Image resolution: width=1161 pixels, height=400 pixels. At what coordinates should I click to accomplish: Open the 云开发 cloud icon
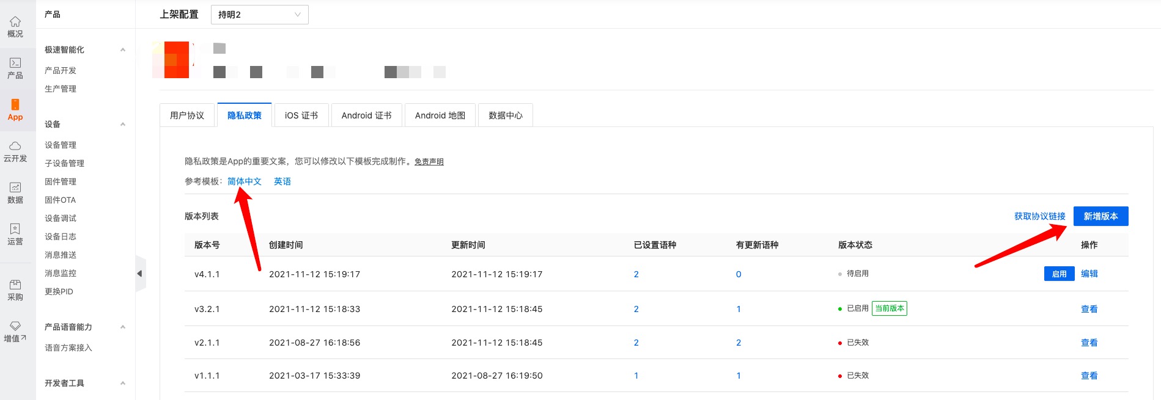click(15, 147)
